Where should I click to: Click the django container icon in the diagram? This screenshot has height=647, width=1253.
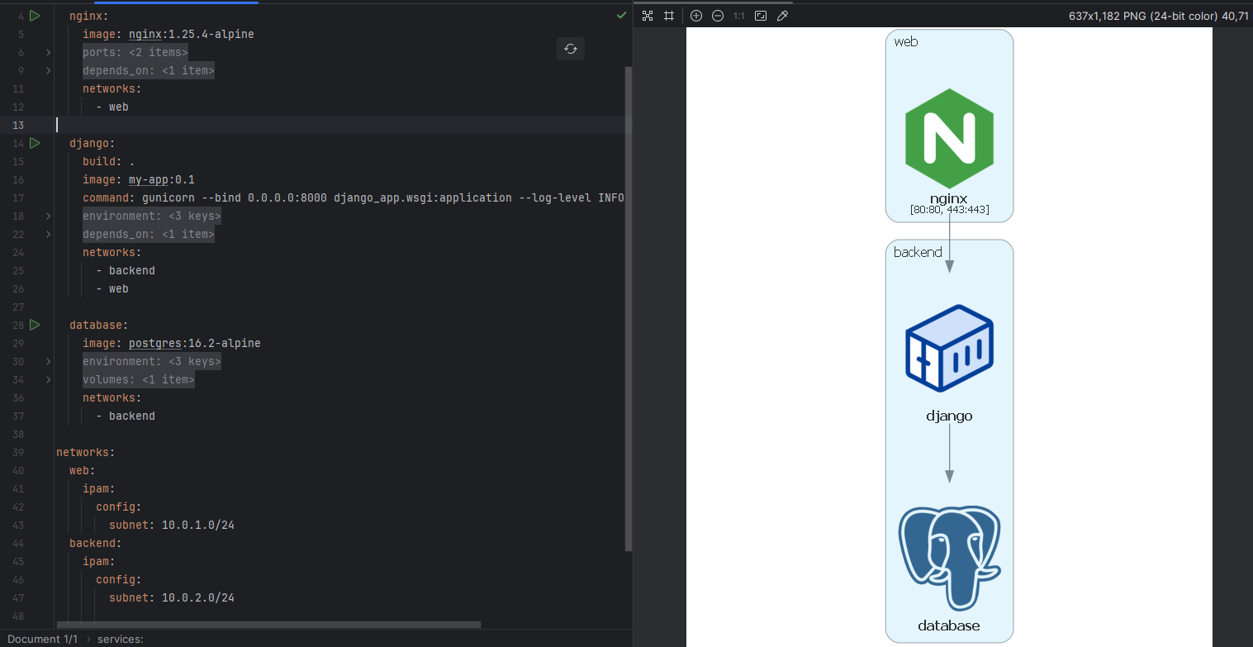[949, 348]
